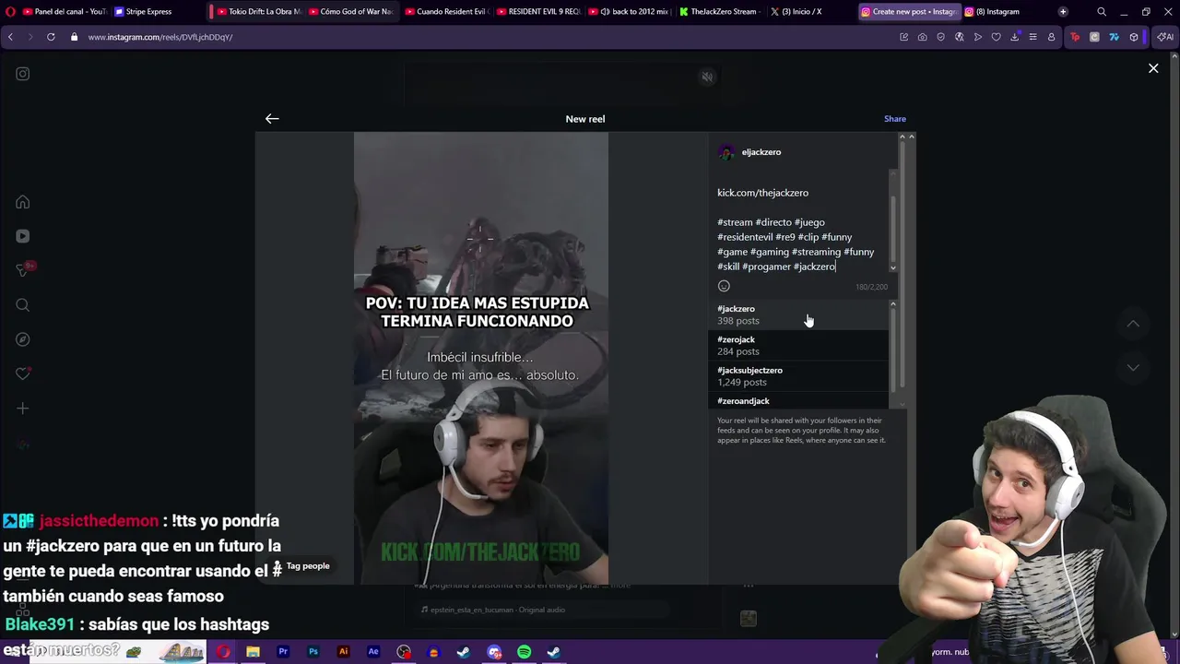Switch to Panel del canal YouTube tab
Screen dimensions: 1180x664
pyautogui.click(x=64, y=12)
